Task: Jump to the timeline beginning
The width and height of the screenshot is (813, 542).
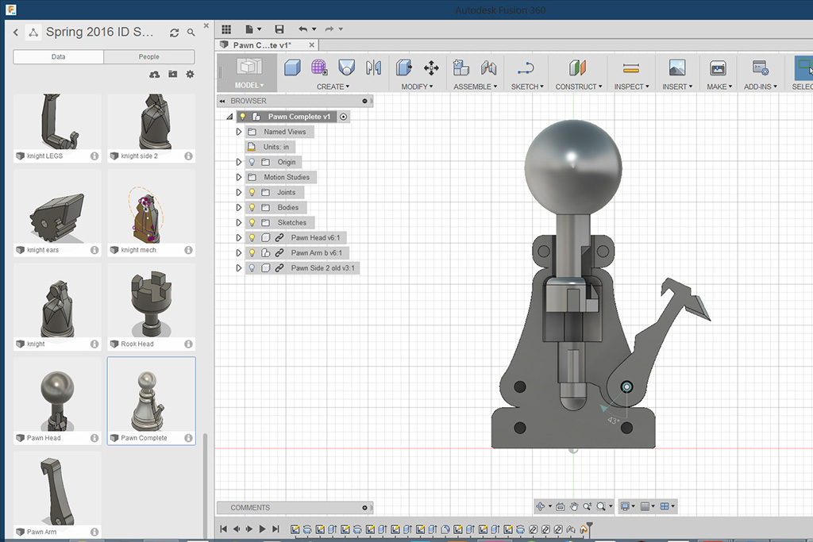Action: [223, 529]
